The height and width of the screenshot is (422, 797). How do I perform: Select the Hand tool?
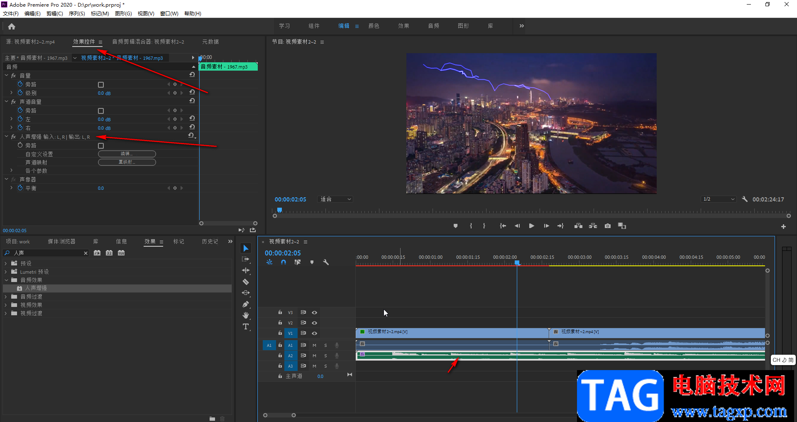point(246,316)
